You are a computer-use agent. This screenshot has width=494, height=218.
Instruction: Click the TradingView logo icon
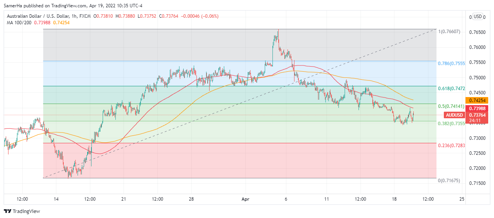pos(7,211)
